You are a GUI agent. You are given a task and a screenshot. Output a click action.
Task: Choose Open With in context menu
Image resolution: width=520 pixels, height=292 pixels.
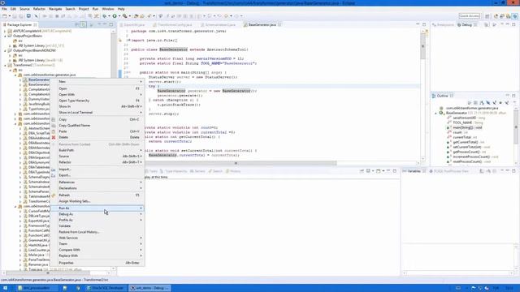tap(97, 95)
